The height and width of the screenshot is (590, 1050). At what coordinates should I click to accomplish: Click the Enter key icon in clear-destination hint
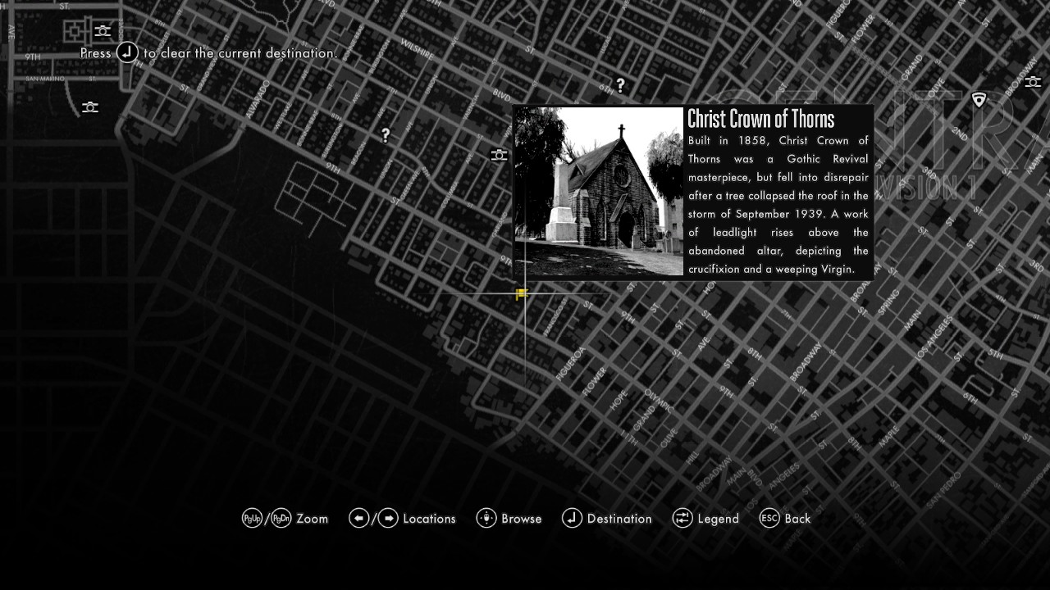[127, 52]
